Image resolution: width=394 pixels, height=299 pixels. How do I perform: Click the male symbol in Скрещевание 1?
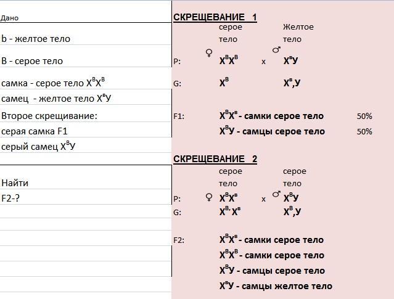tap(276, 51)
